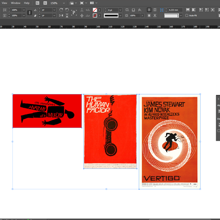Select the Vertigo poster image
This screenshot has width=220, height=220.
coord(169,141)
